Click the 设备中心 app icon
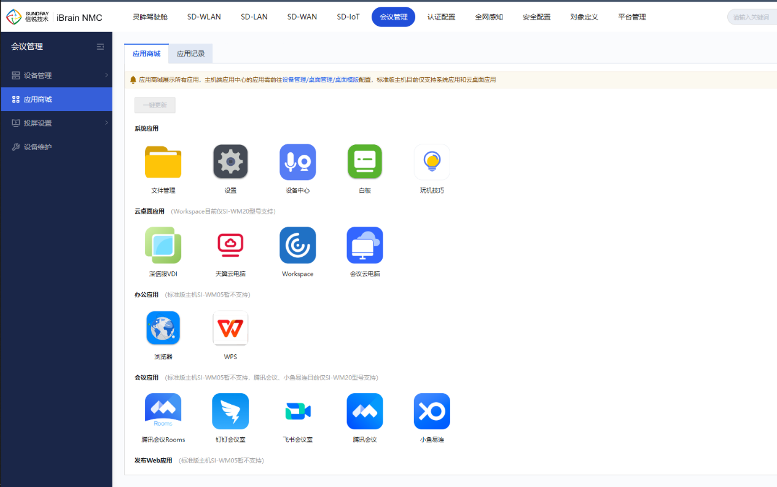 pyautogui.click(x=297, y=162)
